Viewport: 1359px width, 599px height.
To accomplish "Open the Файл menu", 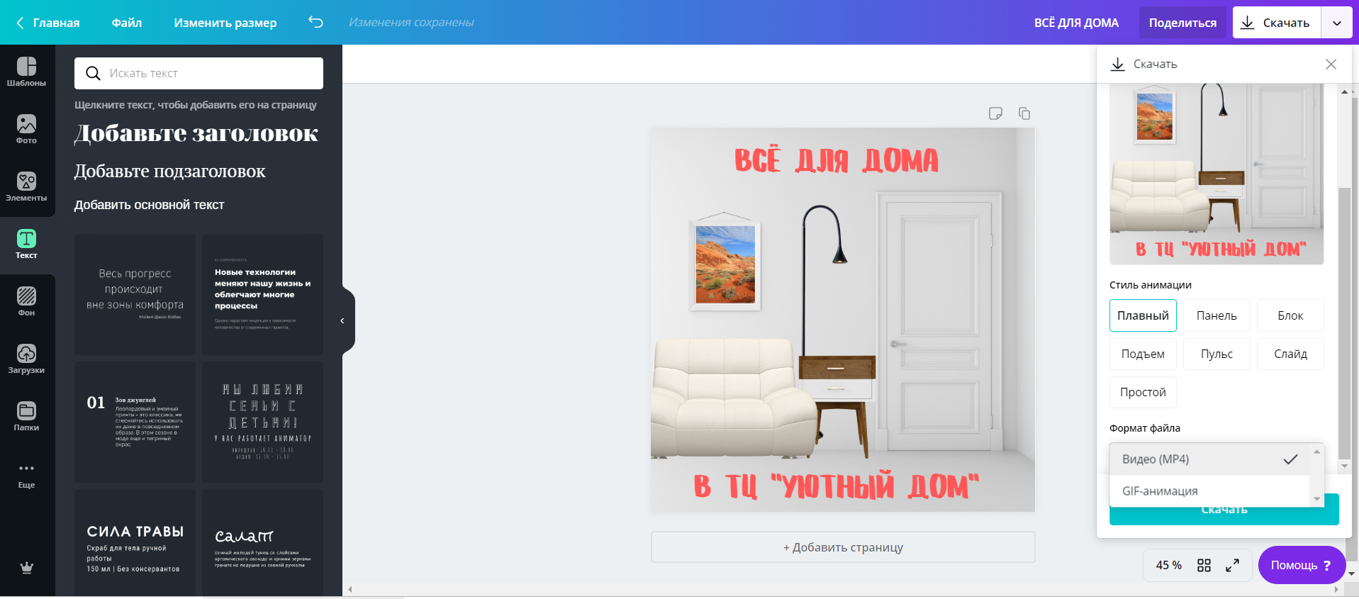I will (127, 23).
